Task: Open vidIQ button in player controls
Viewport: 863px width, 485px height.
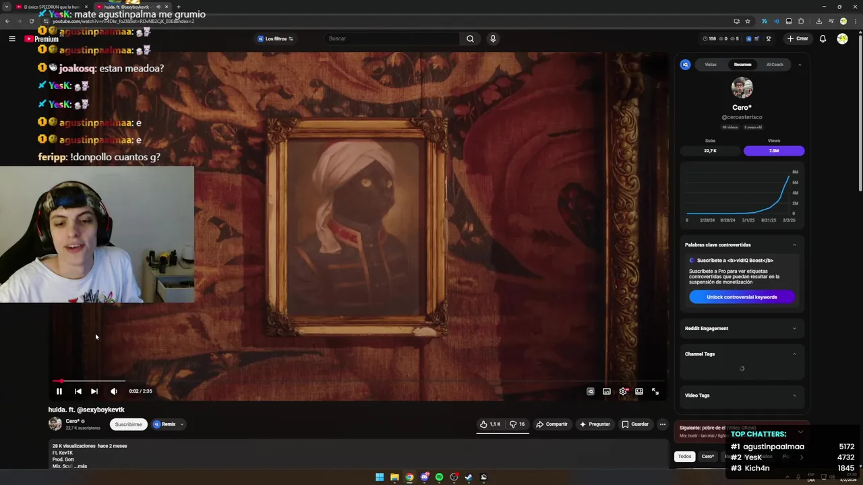Action: click(x=590, y=391)
